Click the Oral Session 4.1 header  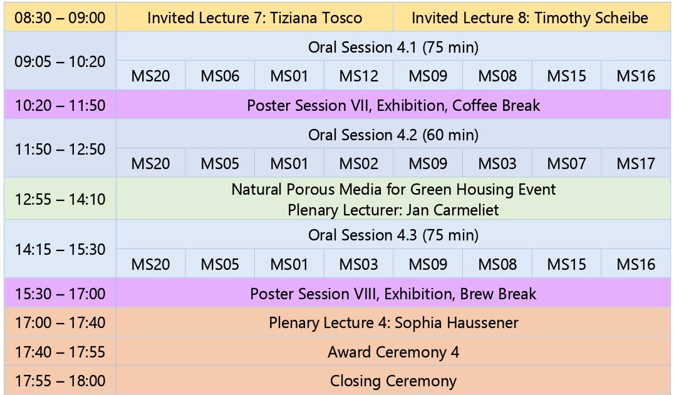(393, 47)
